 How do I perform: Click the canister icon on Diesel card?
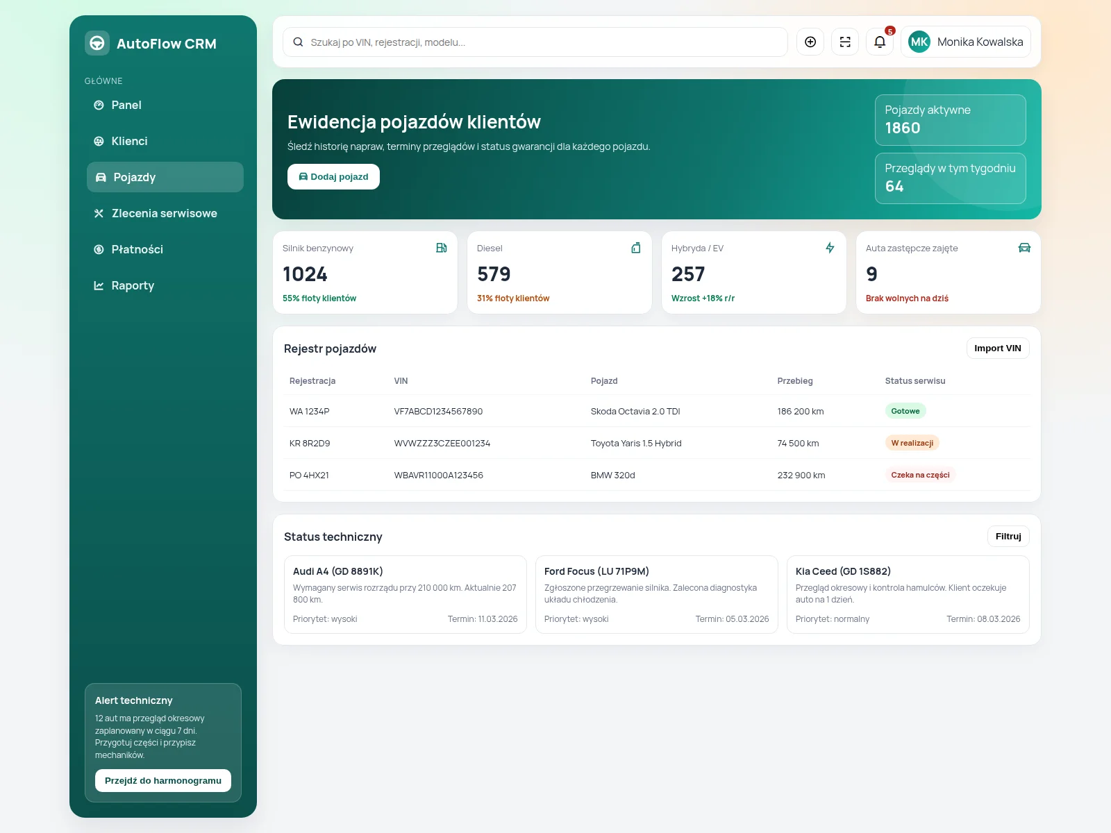(x=635, y=248)
